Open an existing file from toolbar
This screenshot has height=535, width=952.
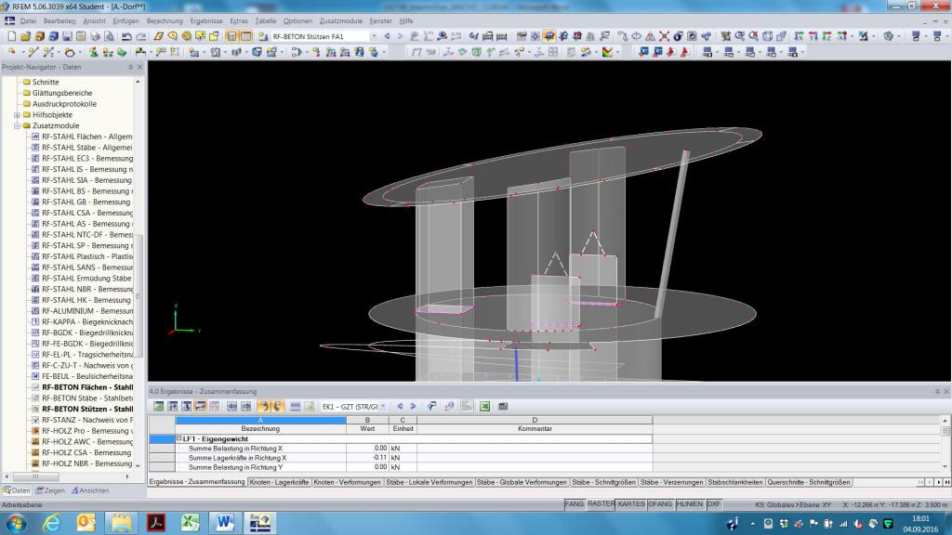pyautogui.click(x=25, y=36)
